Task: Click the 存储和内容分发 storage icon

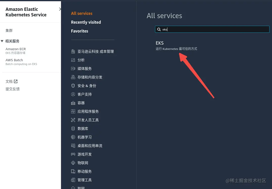Action: click(x=73, y=77)
